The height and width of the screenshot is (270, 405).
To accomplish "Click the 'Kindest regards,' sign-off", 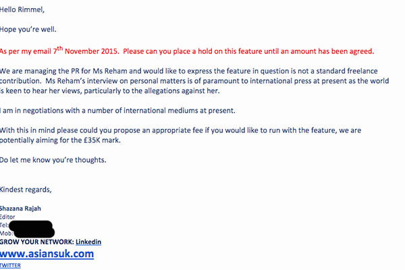I will coord(26,190).
